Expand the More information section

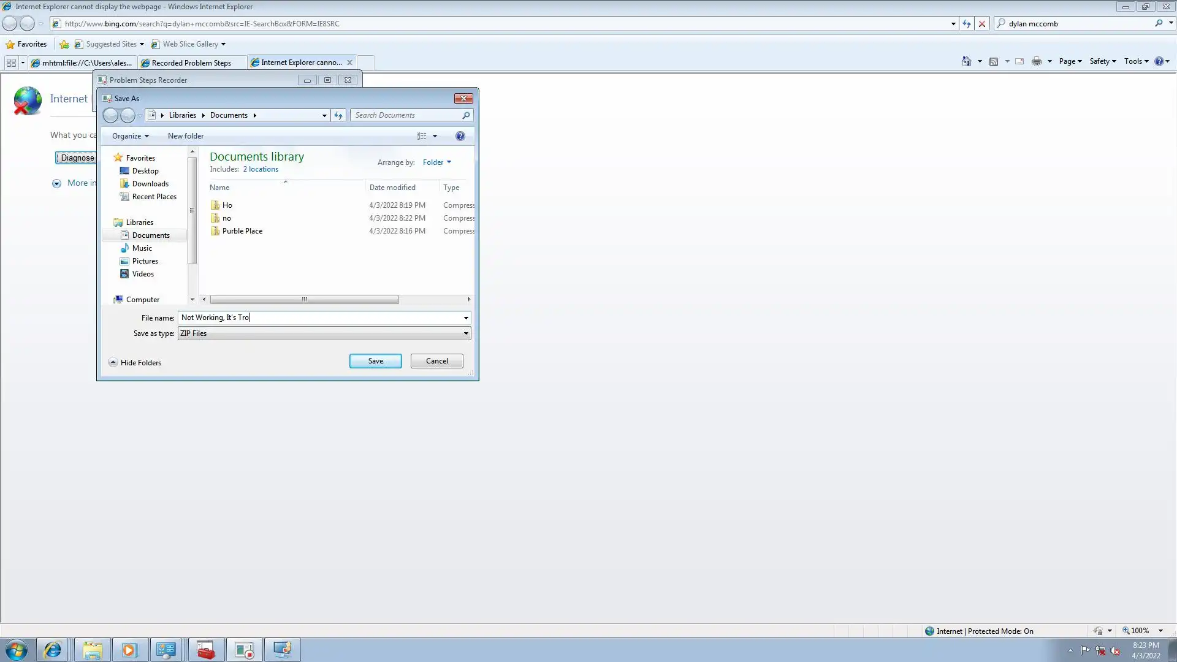click(56, 183)
